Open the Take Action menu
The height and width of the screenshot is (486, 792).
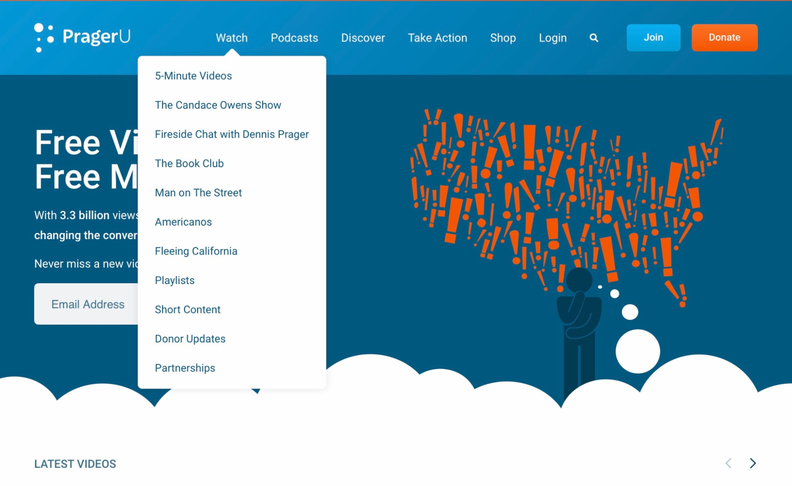438,38
